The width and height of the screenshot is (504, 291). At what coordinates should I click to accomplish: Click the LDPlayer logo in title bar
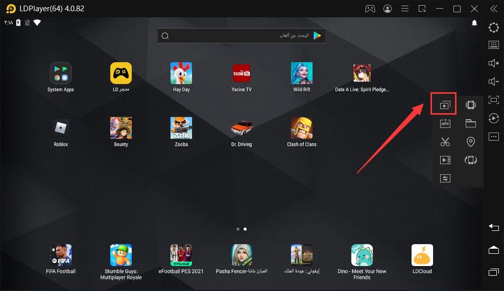(x=11, y=9)
